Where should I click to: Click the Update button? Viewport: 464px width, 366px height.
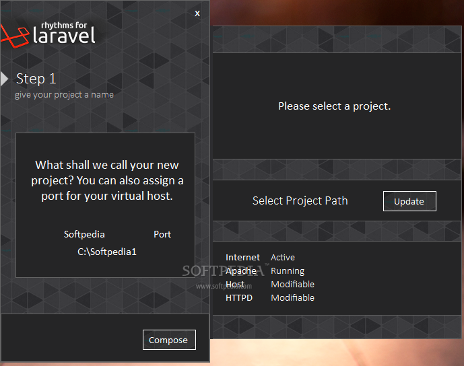point(409,201)
